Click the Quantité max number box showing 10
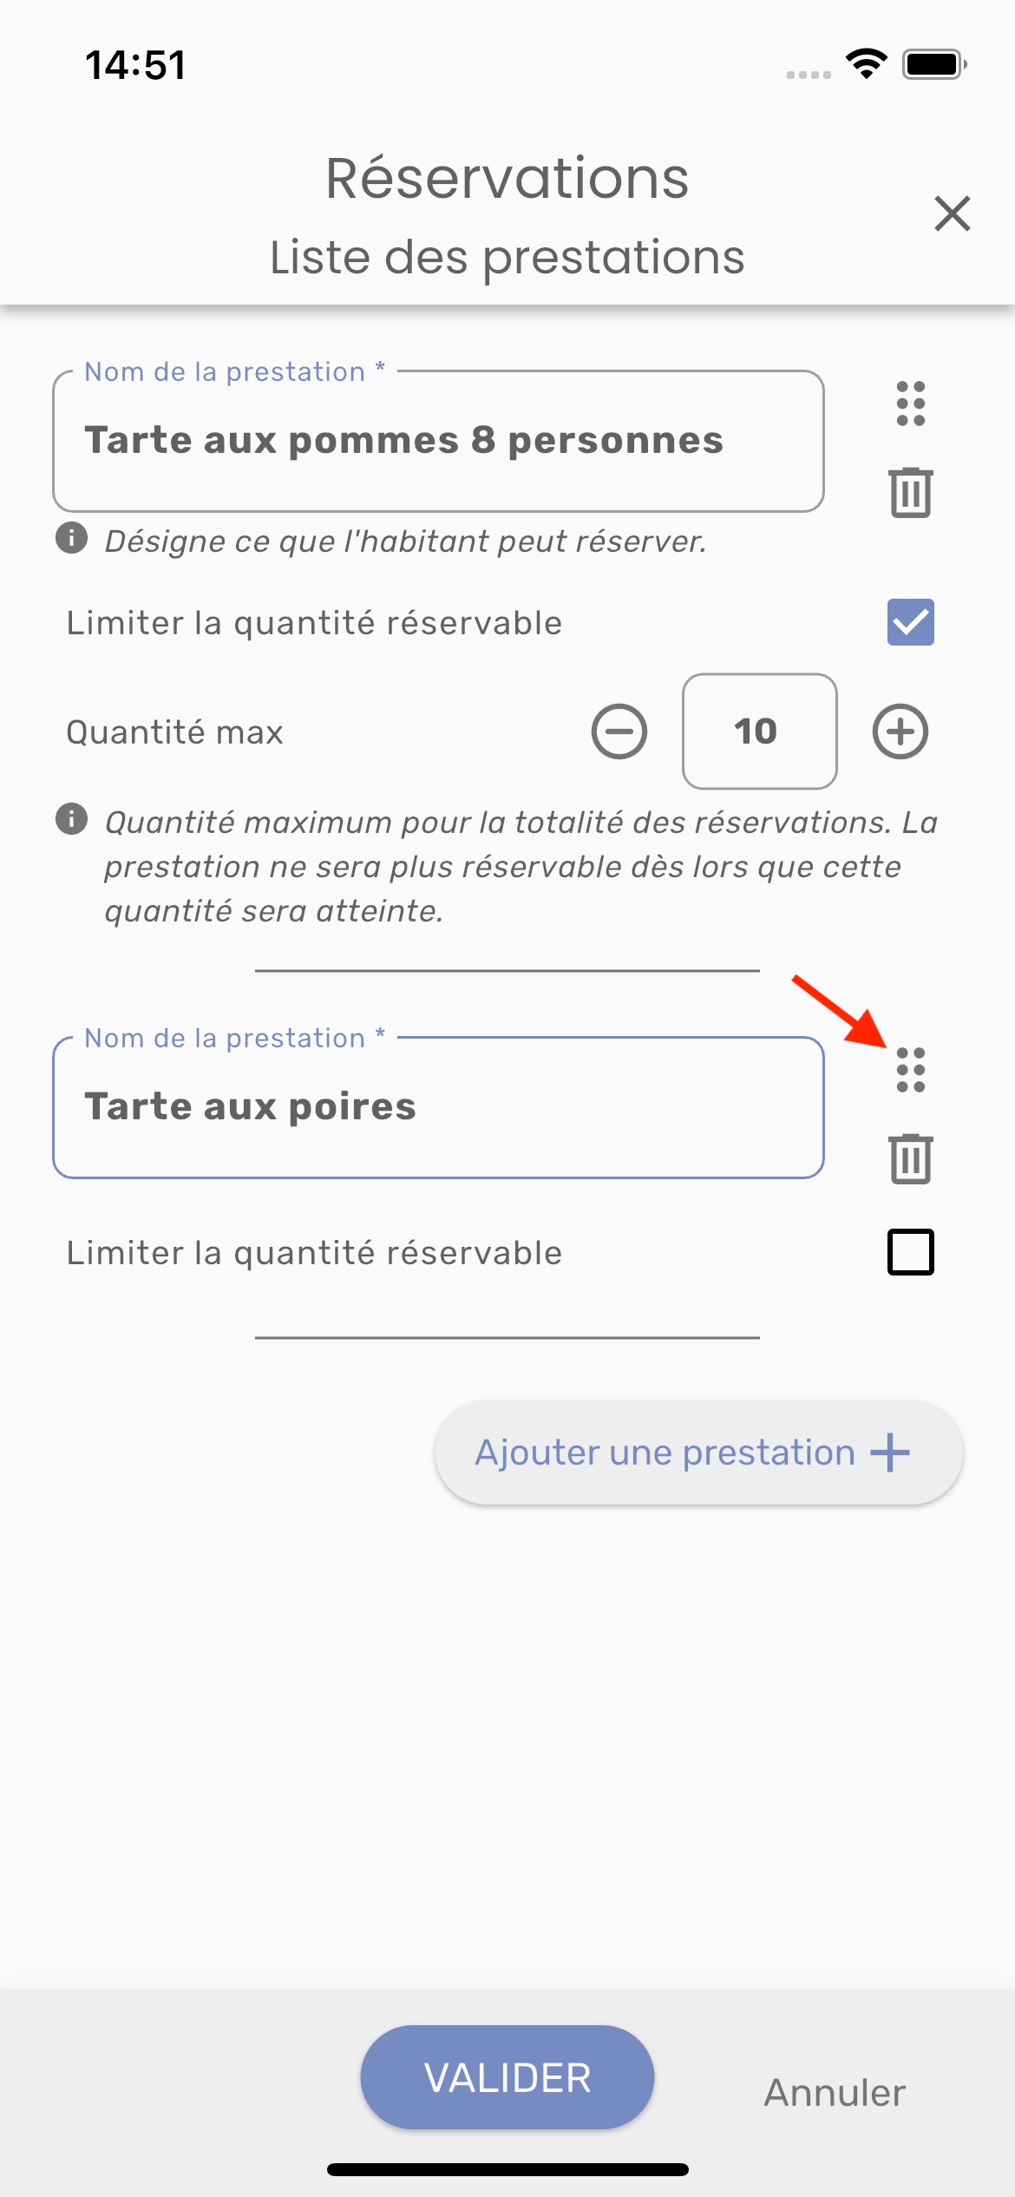Screen dimensions: 1015x2197 [759, 731]
